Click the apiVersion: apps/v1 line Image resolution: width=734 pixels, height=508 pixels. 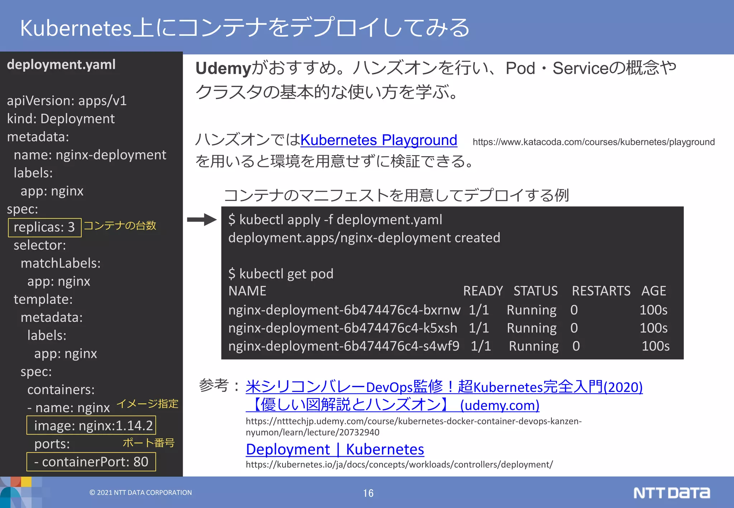pyautogui.click(x=67, y=101)
